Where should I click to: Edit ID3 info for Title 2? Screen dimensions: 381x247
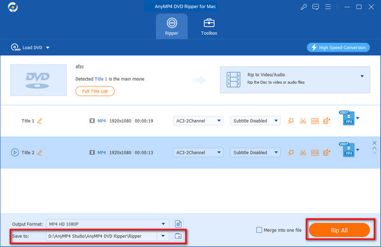315,152
